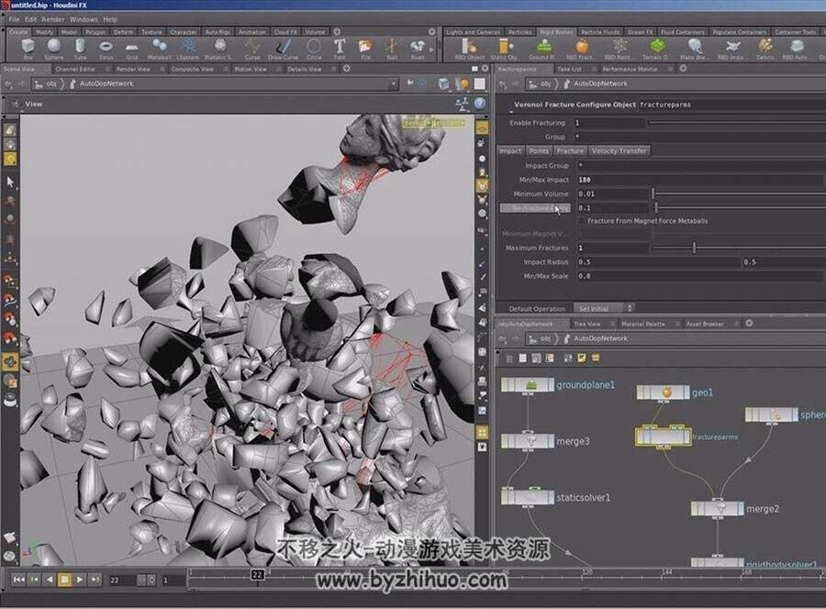Click the Min/Max Impact value field

click(699, 180)
